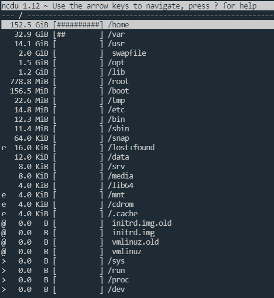Image resolution: width=274 pixels, height=298 pixels.
Task: Click the '>' flag next to /proc
Action: pyautogui.click(x=4, y=280)
